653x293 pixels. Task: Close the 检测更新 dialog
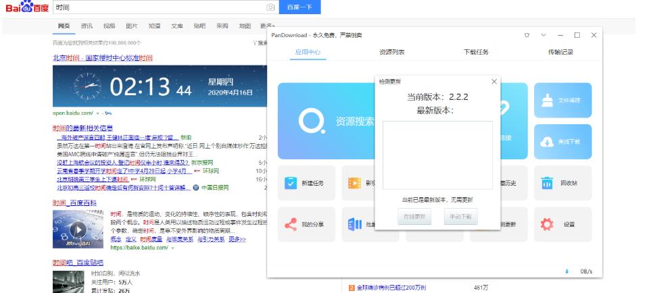pos(493,82)
